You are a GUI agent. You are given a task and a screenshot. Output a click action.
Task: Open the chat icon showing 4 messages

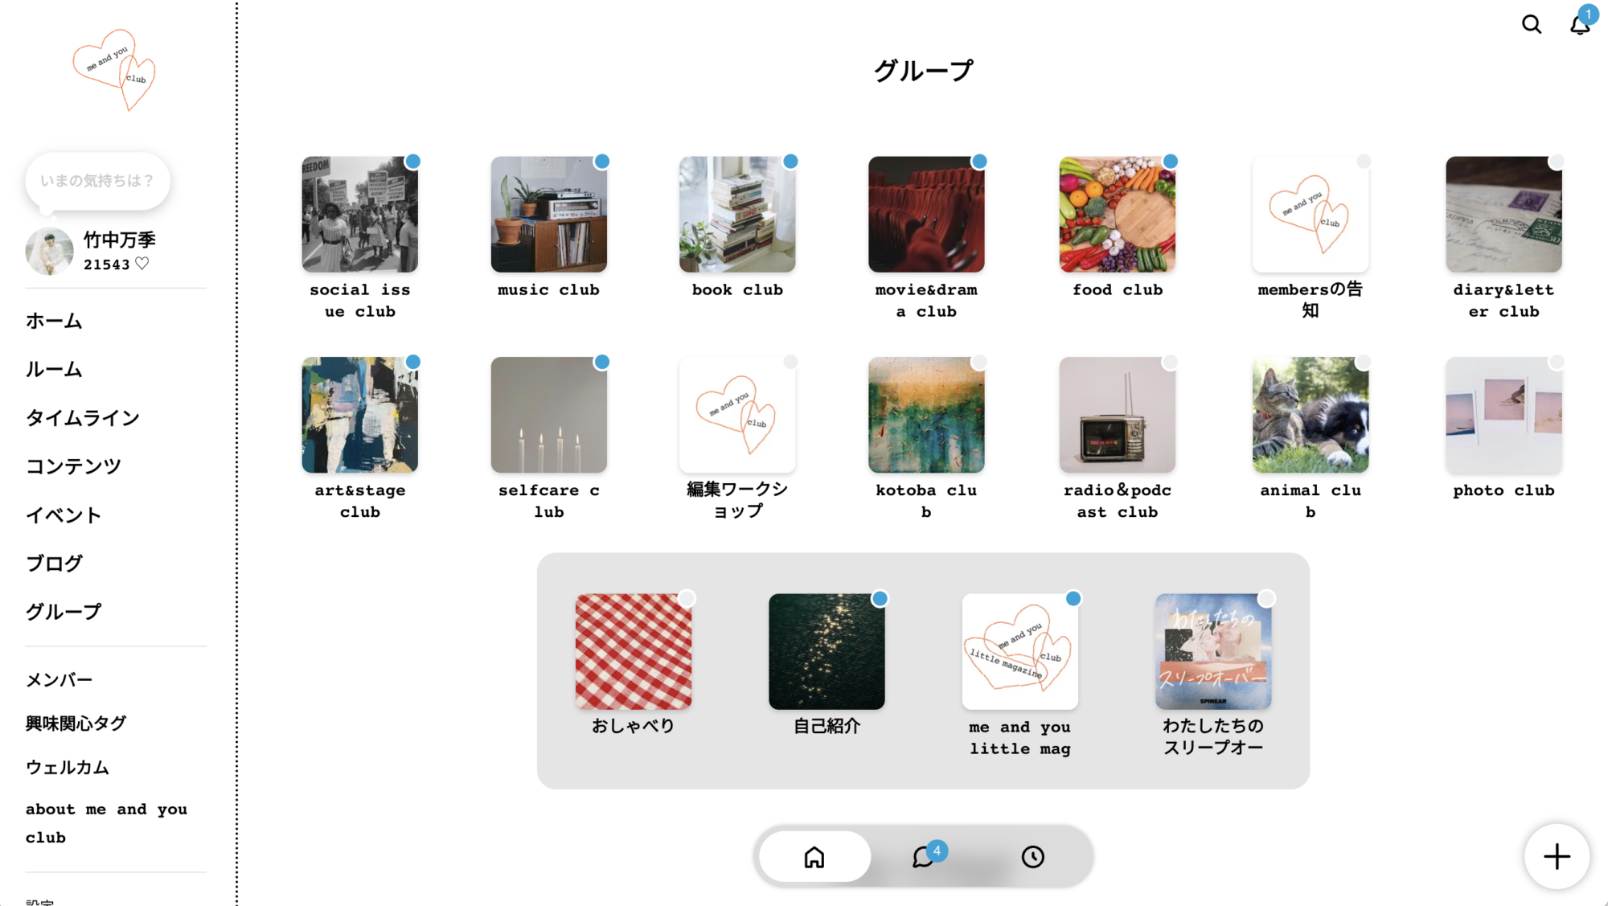pos(923,857)
